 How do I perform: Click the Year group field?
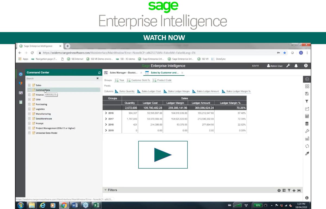pos(120,80)
